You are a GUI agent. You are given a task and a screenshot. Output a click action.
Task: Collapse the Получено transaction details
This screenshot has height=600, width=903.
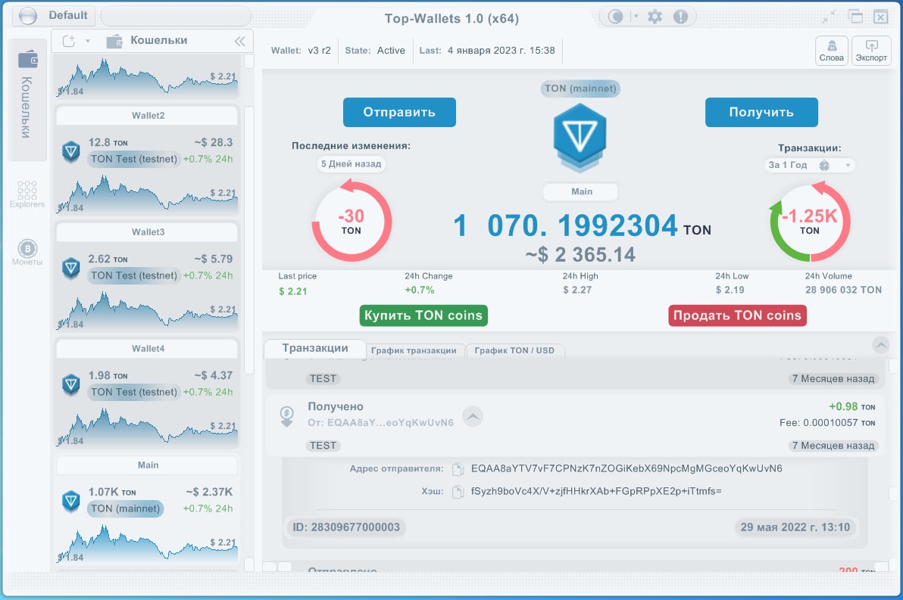pyautogui.click(x=473, y=416)
